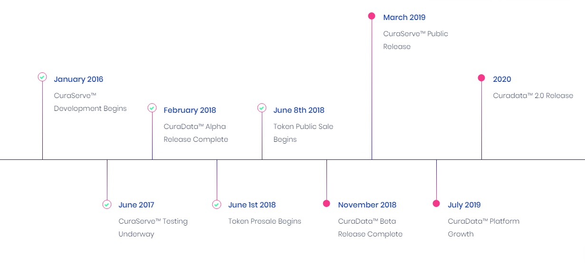Image resolution: width=585 pixels, height=266 pixels.
Task: Click the Token Presale Begins description
Action: pos(265,221)
